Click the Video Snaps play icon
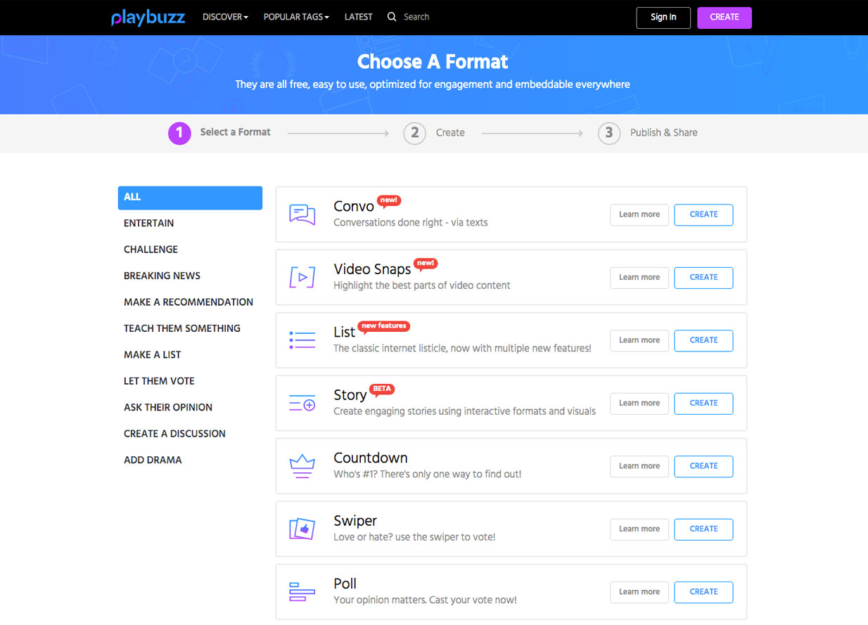The image size is (868, 625). [x=302, y=277]
